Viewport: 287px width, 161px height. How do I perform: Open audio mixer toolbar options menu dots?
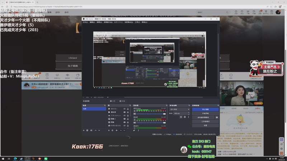coord(138,130)
